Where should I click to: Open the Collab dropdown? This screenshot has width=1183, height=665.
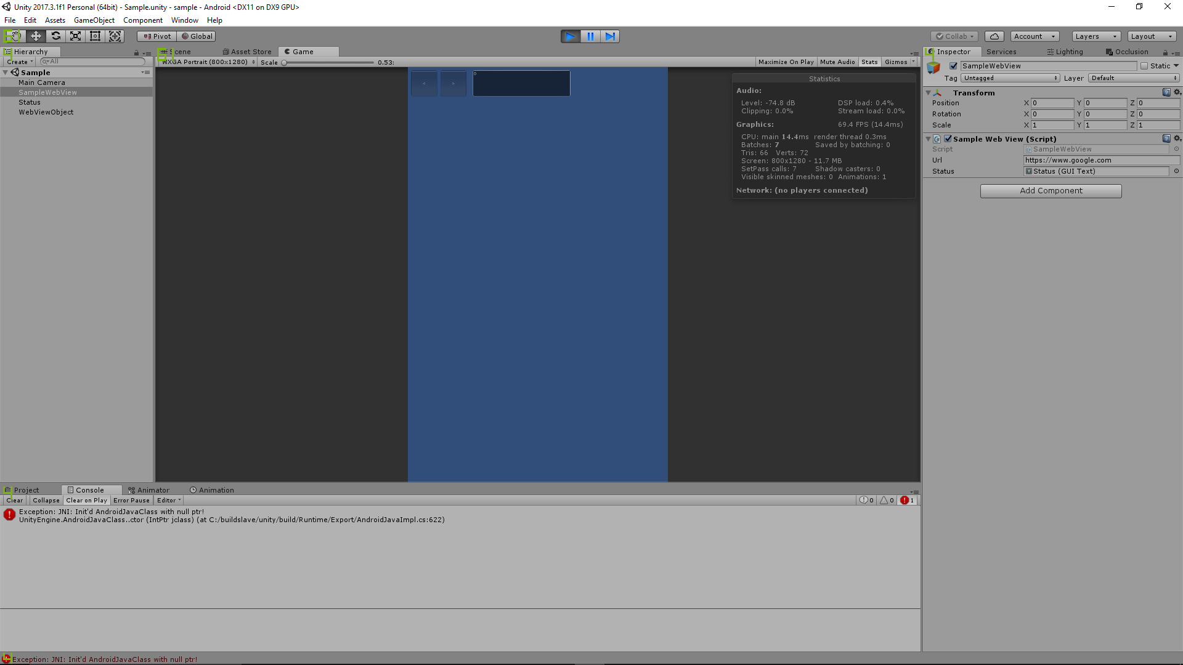(x=954, y=36)
